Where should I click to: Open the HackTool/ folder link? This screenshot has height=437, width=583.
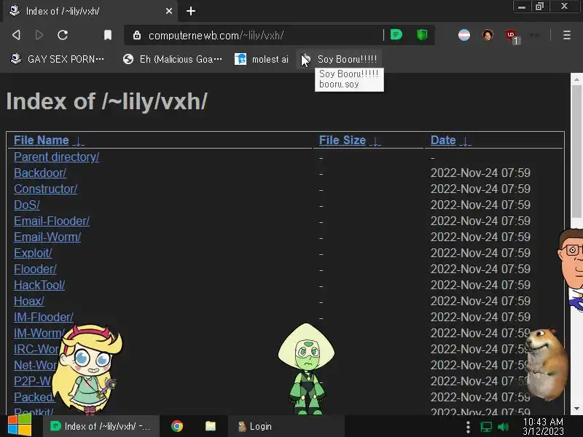39,285
